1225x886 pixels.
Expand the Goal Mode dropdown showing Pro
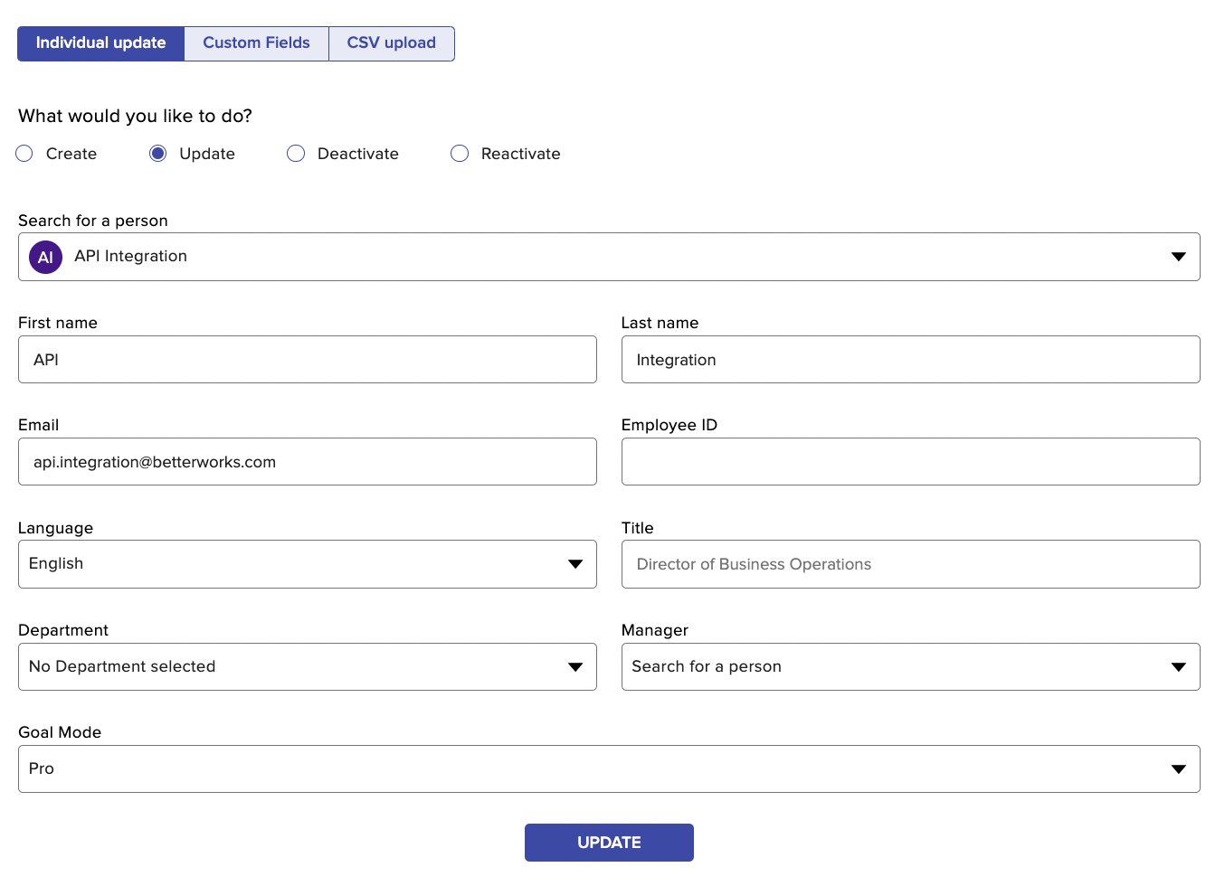[609, 769]
